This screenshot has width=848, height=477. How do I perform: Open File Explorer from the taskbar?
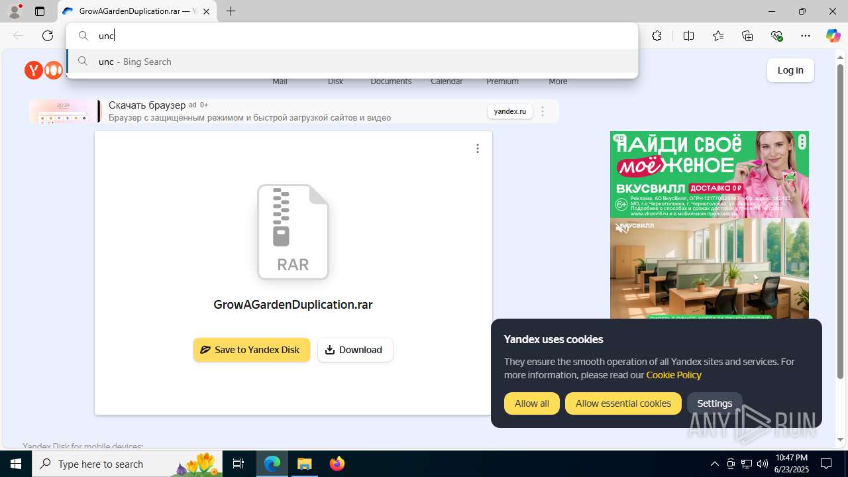[305, 464]
